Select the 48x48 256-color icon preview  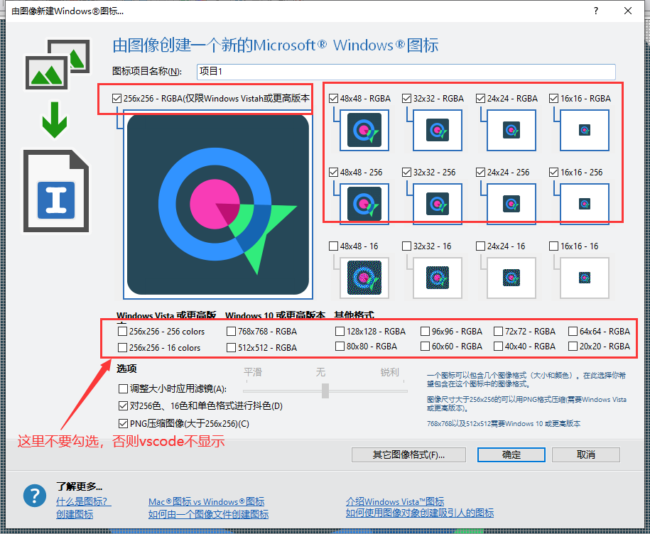(x=364, y=204)
